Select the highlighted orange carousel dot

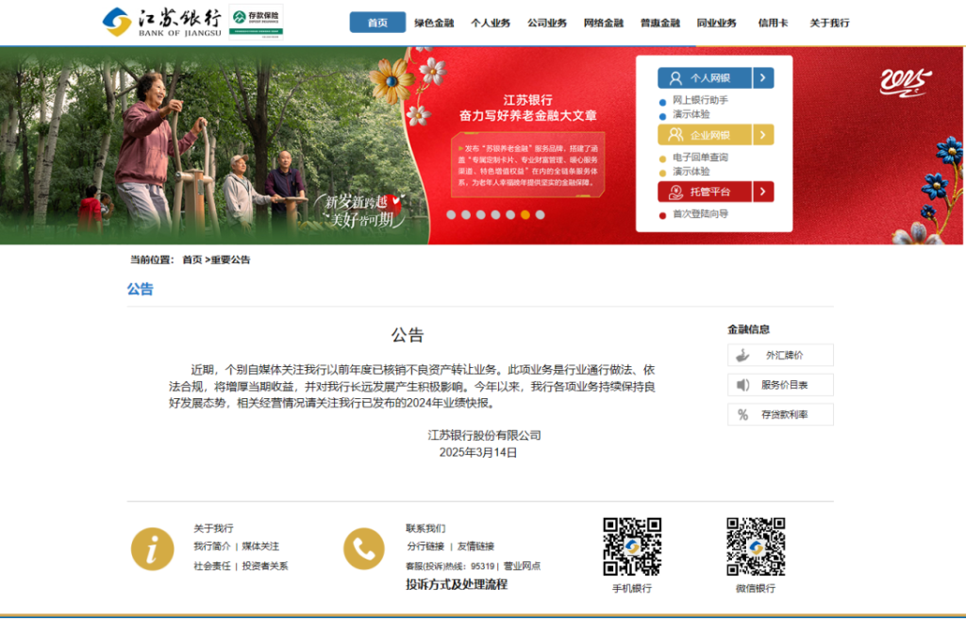tap(525, 214)
